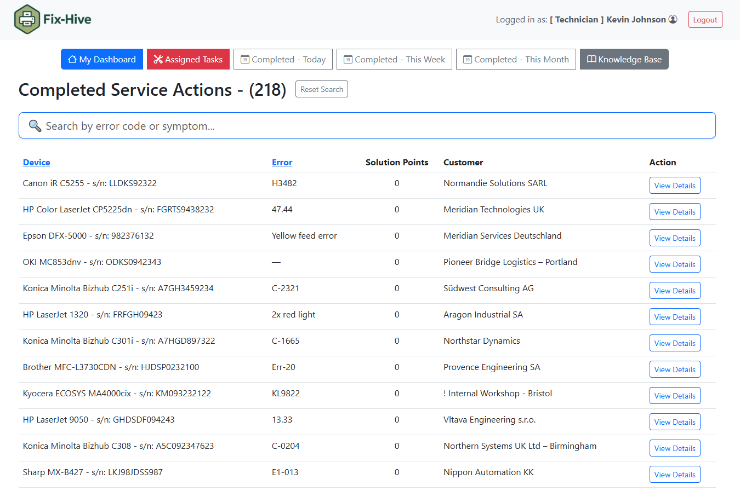Click the magnifying glass search icon

tap(35, 126)
